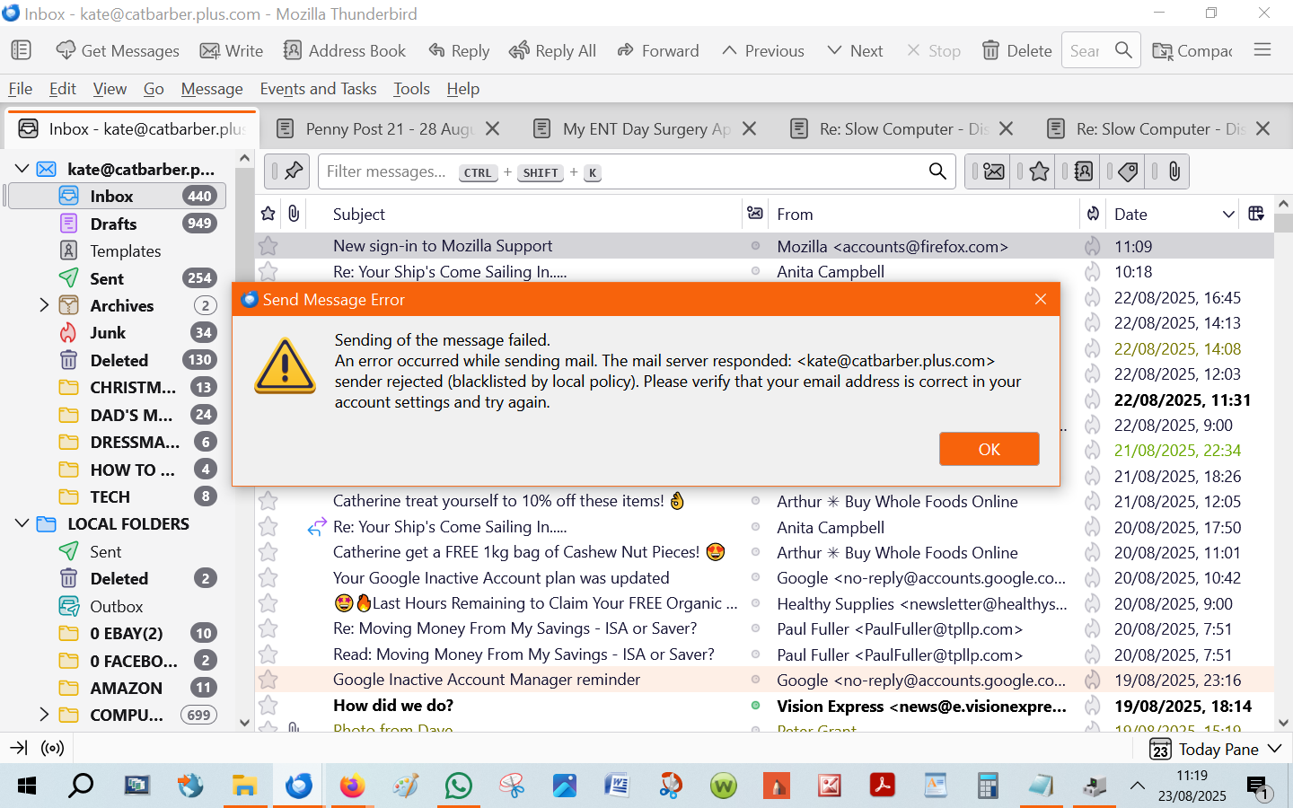Sort messages by the Subject column
The height and width of the screenshot is (808, 1293).
358,214
